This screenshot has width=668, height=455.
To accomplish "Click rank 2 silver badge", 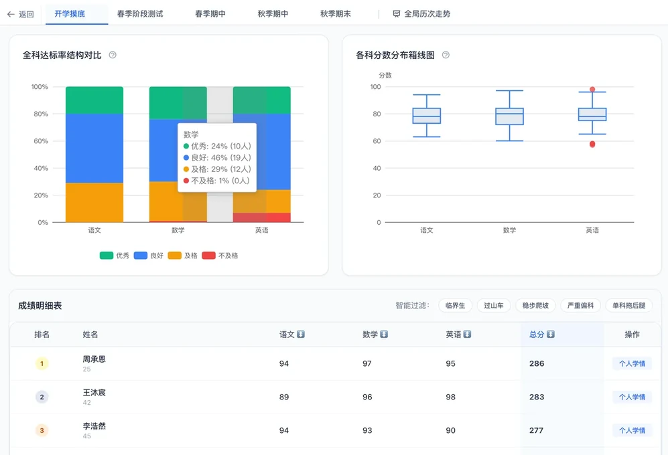I will pos(42,397).
